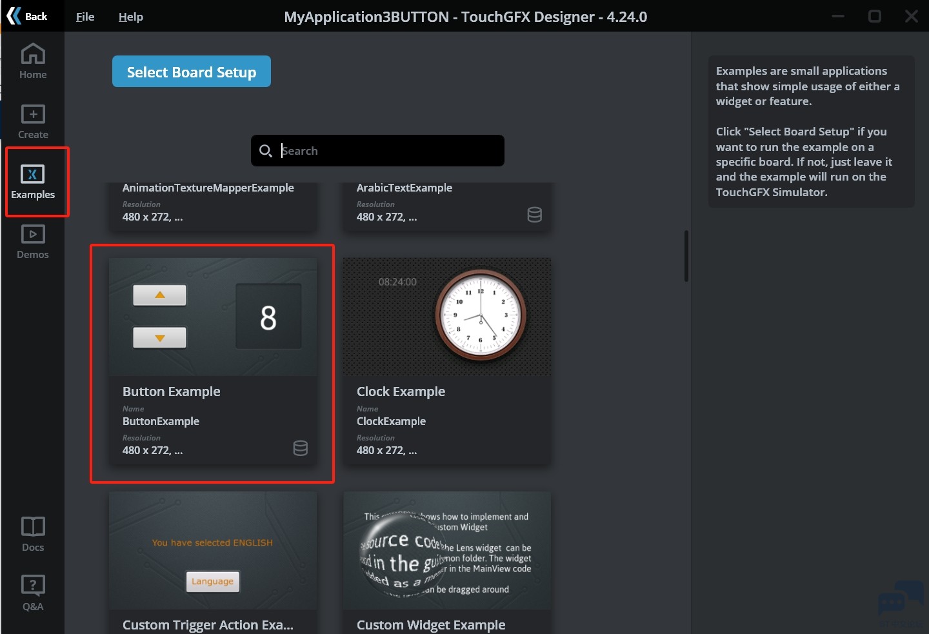
Task: Click the AnimationTextureMapperExample name text
Action: [208, 188]
